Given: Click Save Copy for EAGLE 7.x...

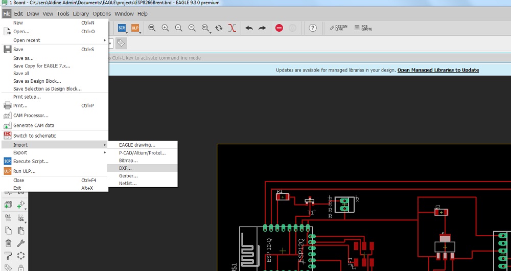Looking at the screenshot, I should [55, 66].
